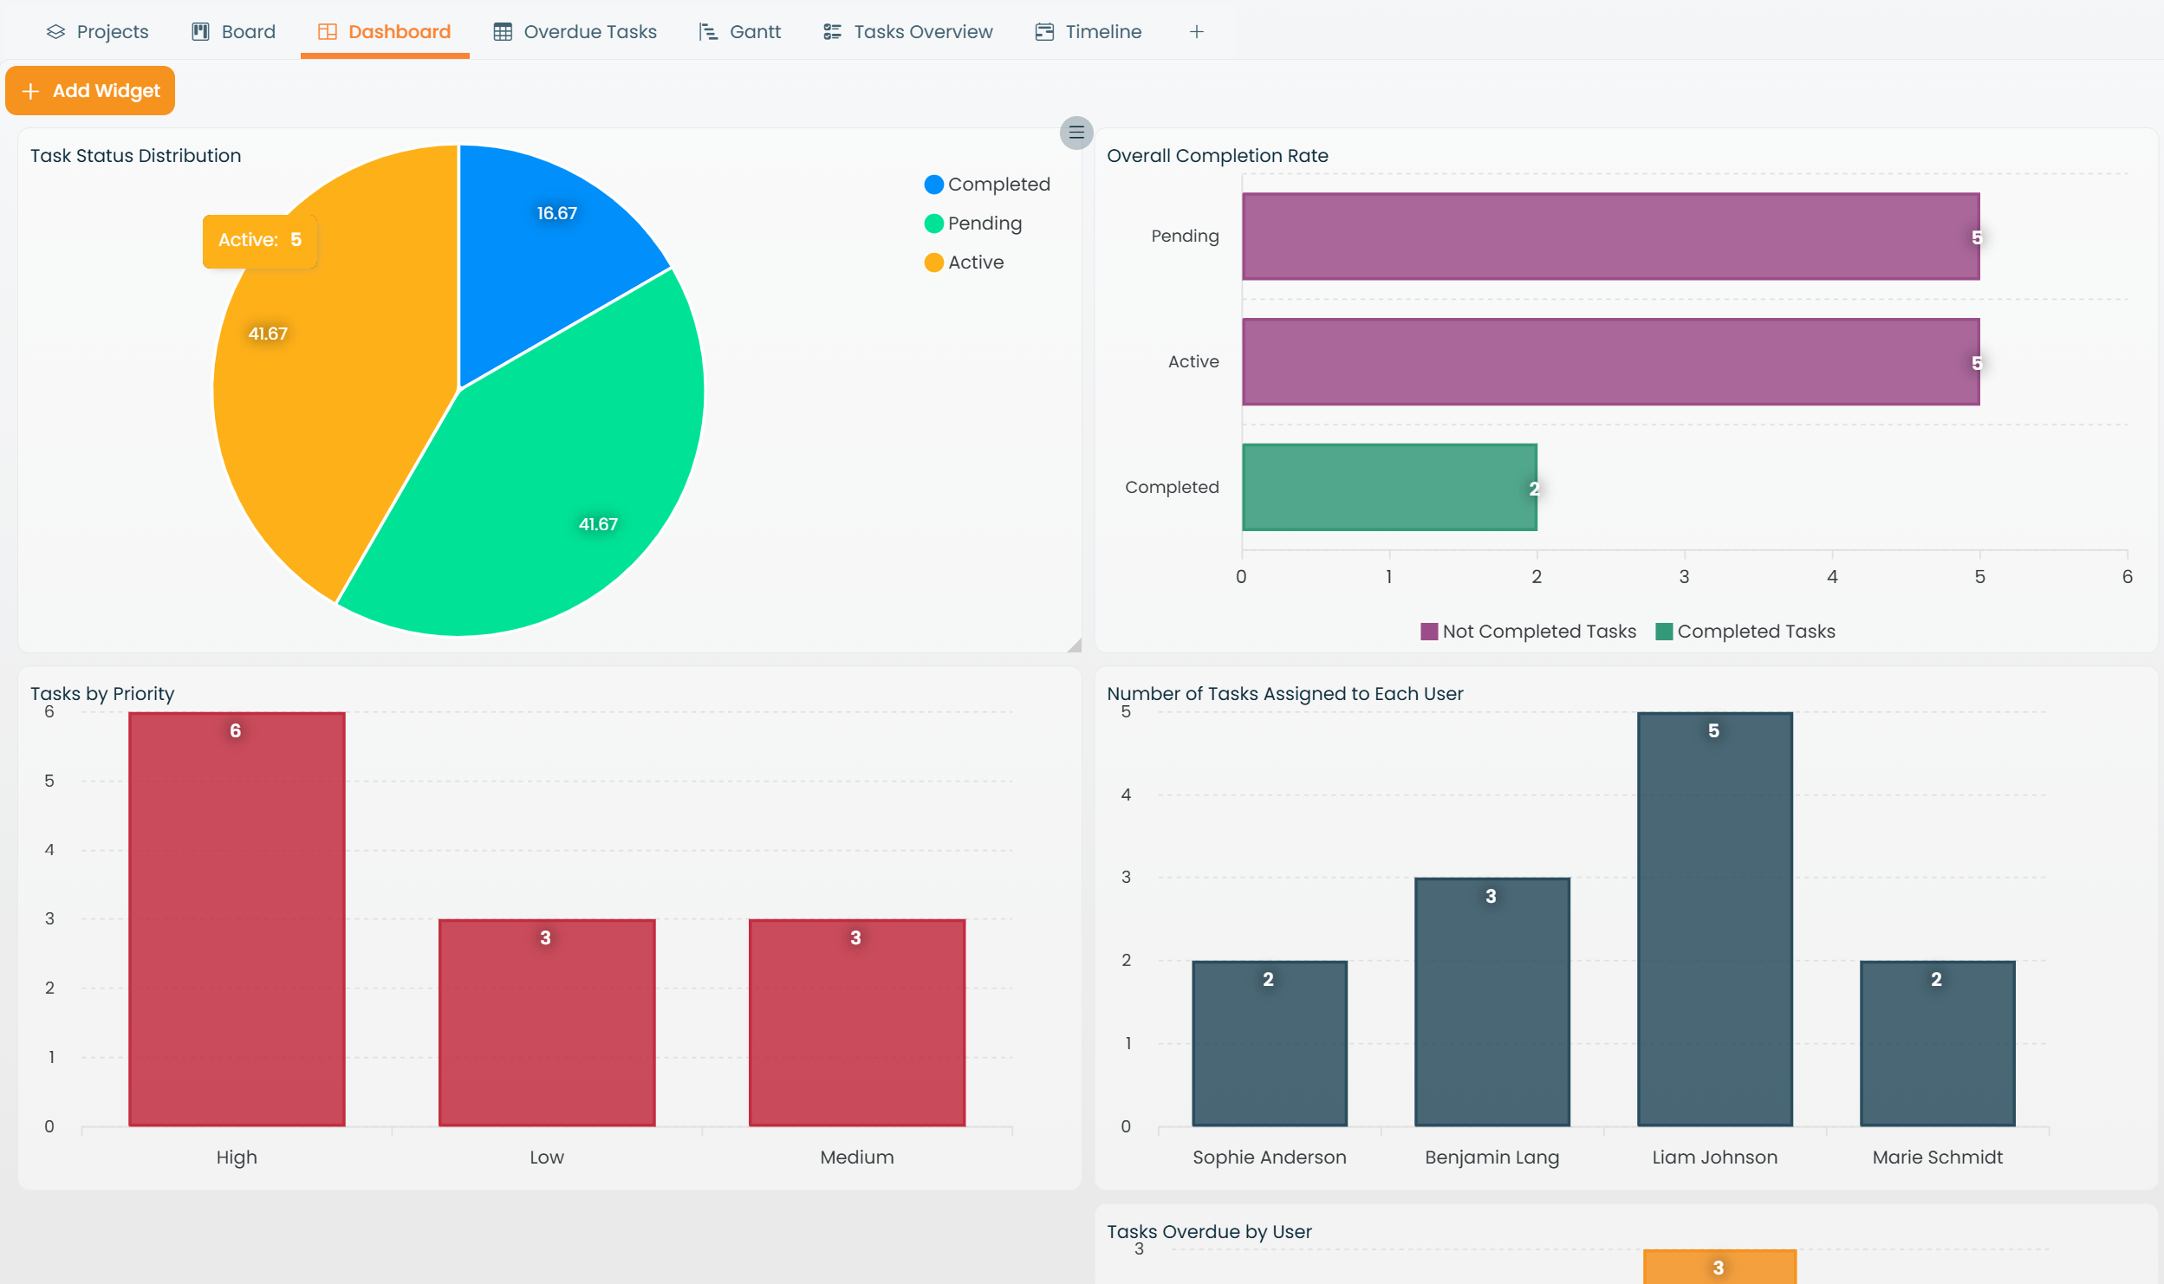2164x1284 pixels.
Task: Toggle the Pending legend item in pie chart
Action: pyautogui.click(x=973, y=224)
